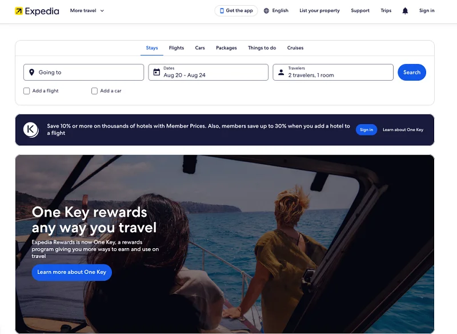The height and width of the screenshot is (334, 457).
Task: Switch to the Flights tab
Action: [x=177, y=48]
